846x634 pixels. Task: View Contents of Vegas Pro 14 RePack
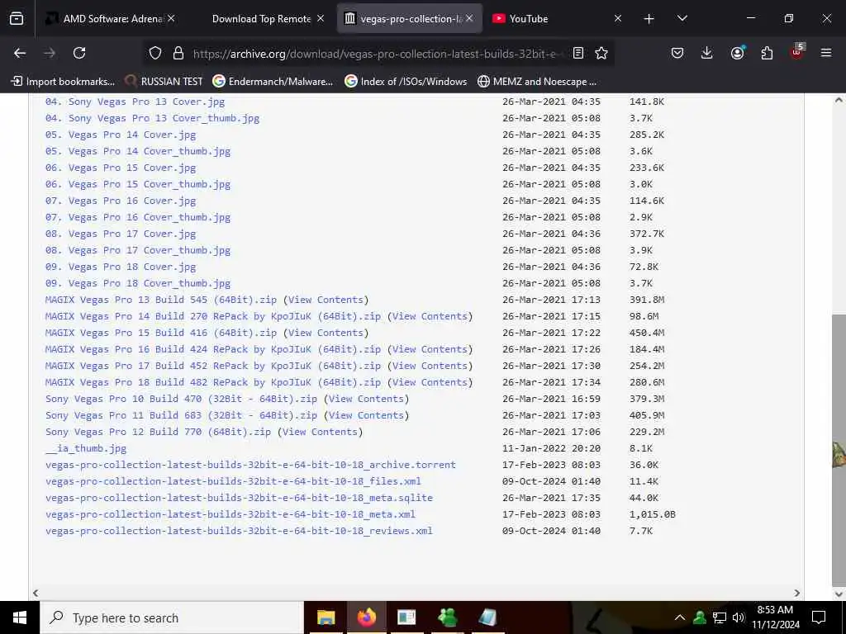pyautogui.click(x=430, y=316)
